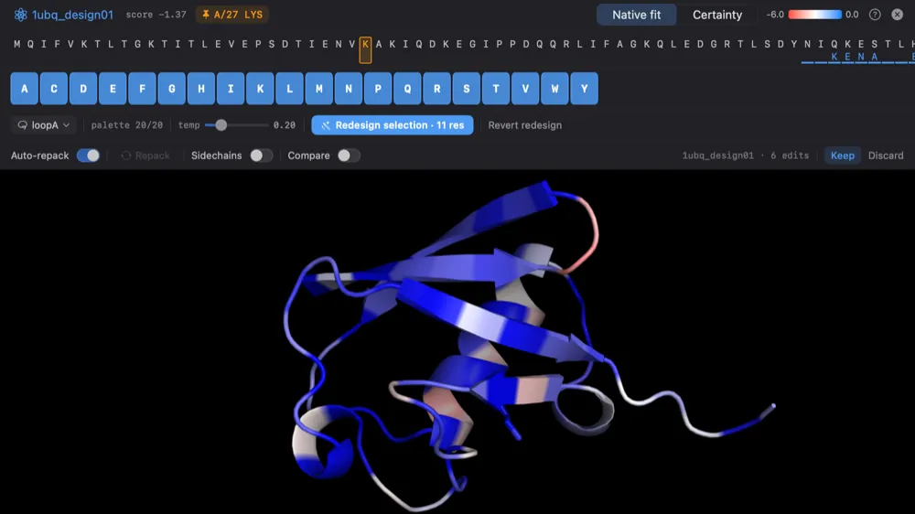The width and height of the screenshot is (915, 514).
Task: Select amino acid G in palette
Action: tap(172, 89)
